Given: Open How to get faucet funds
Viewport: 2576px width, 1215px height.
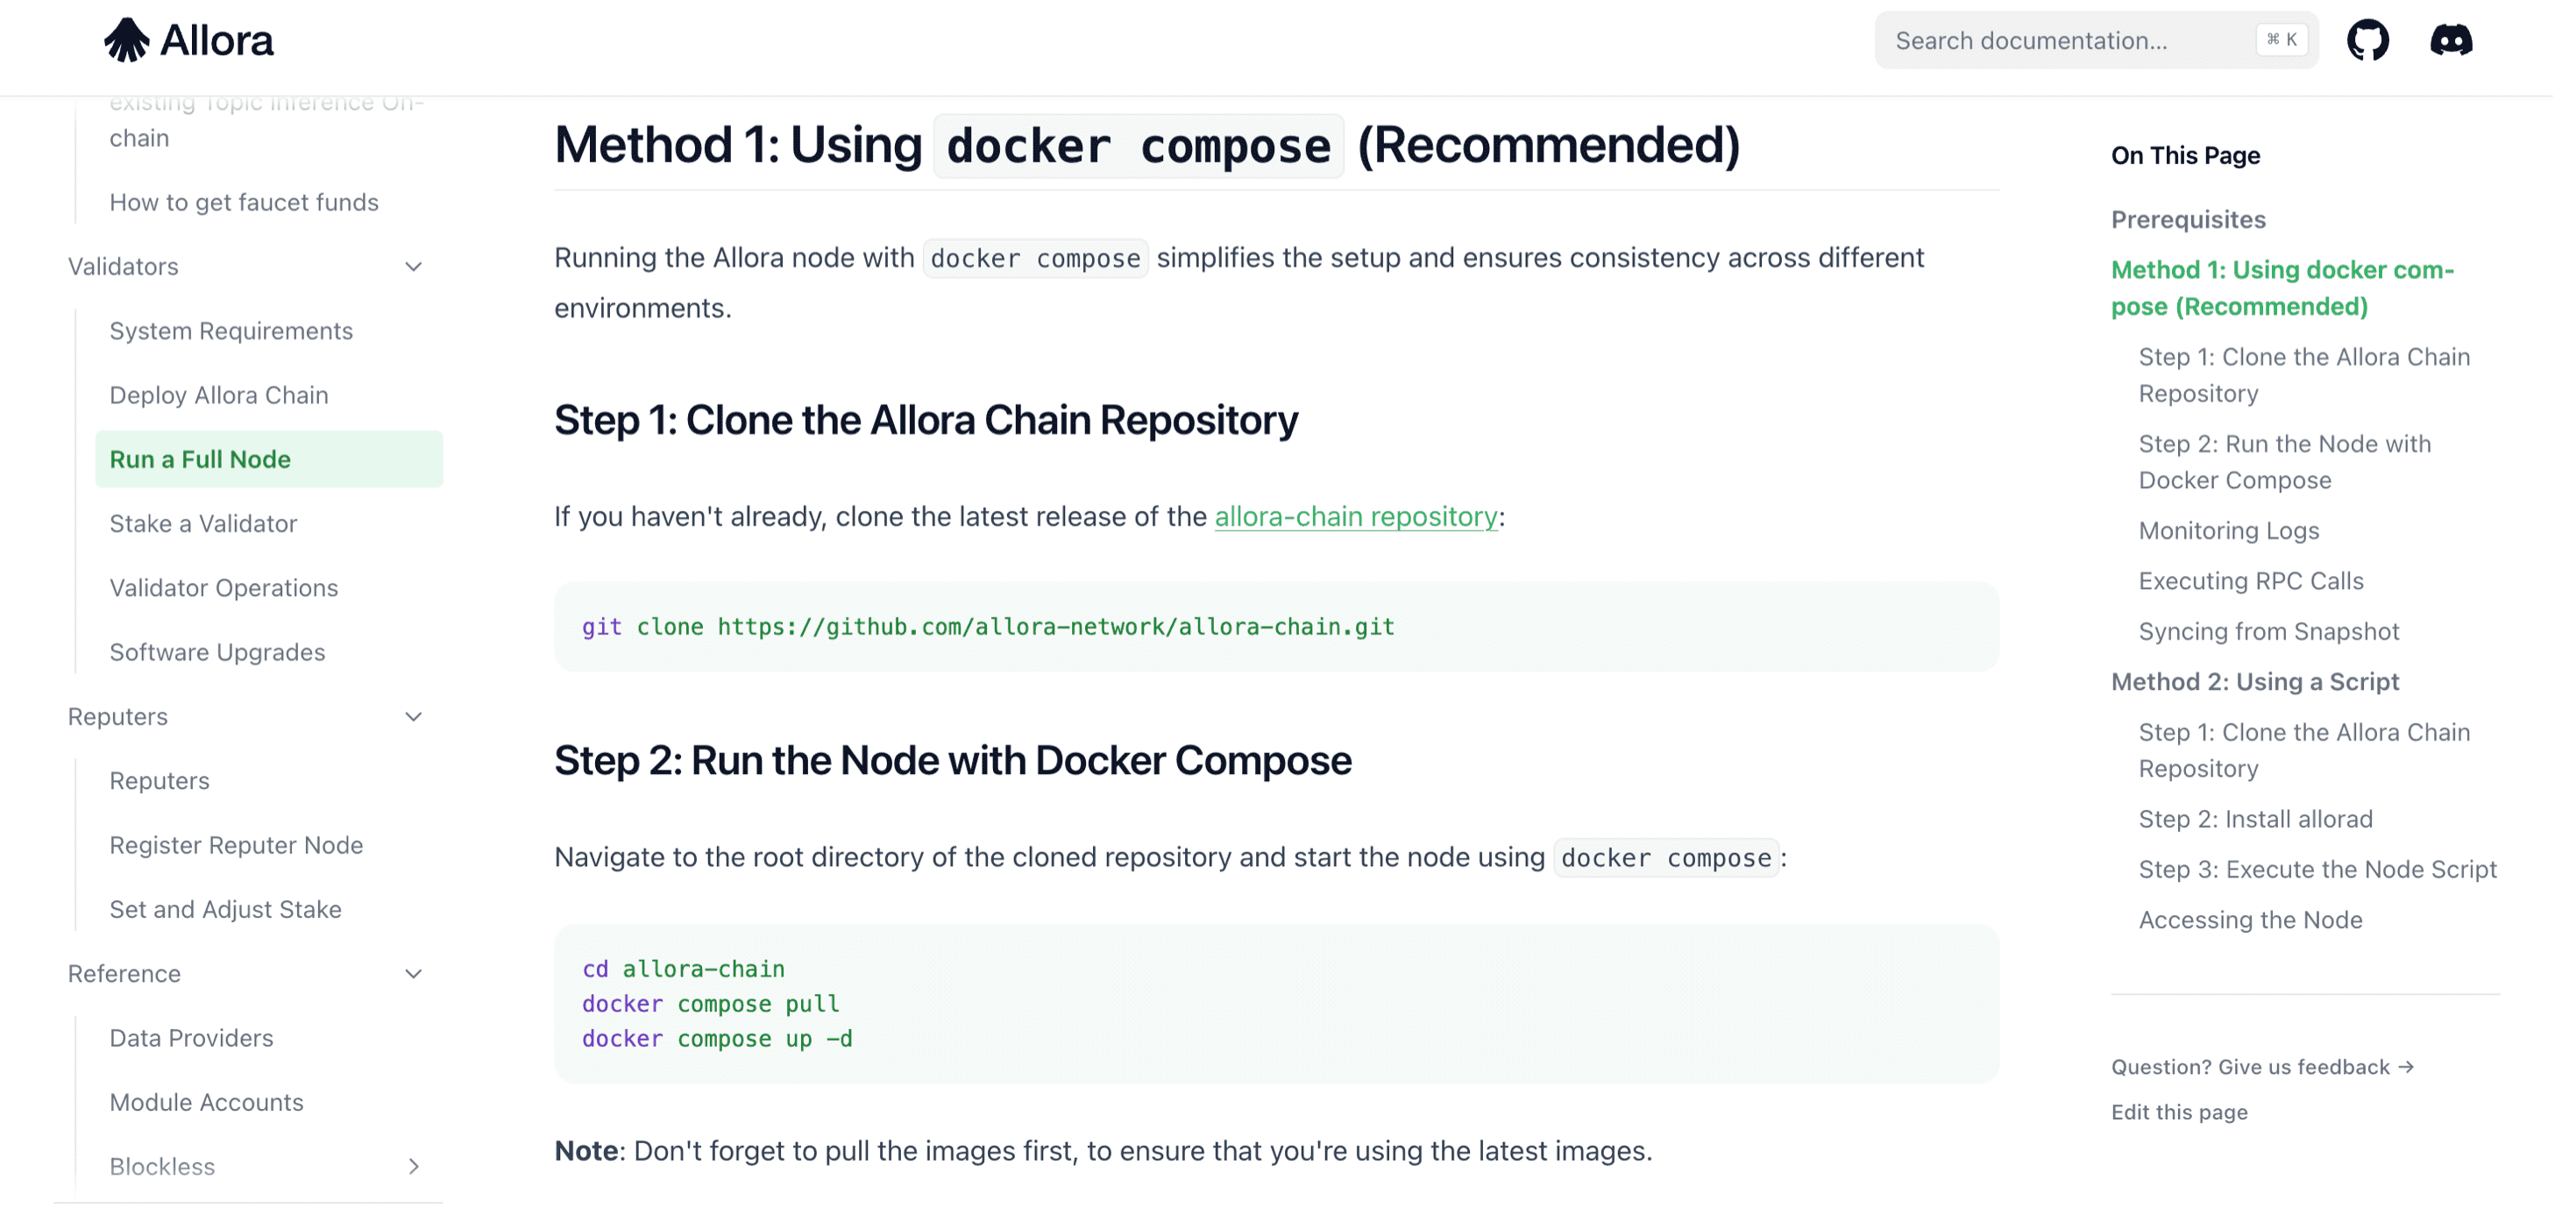Looking at the screenshot, I should point(244,203).
